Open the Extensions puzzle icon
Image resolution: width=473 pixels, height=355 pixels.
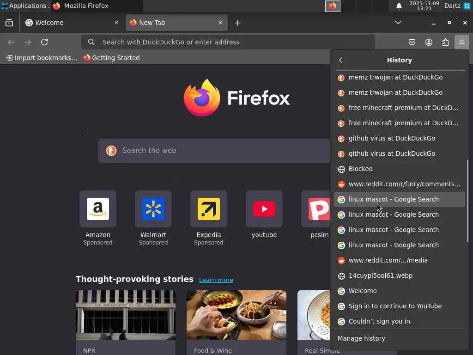445,42
